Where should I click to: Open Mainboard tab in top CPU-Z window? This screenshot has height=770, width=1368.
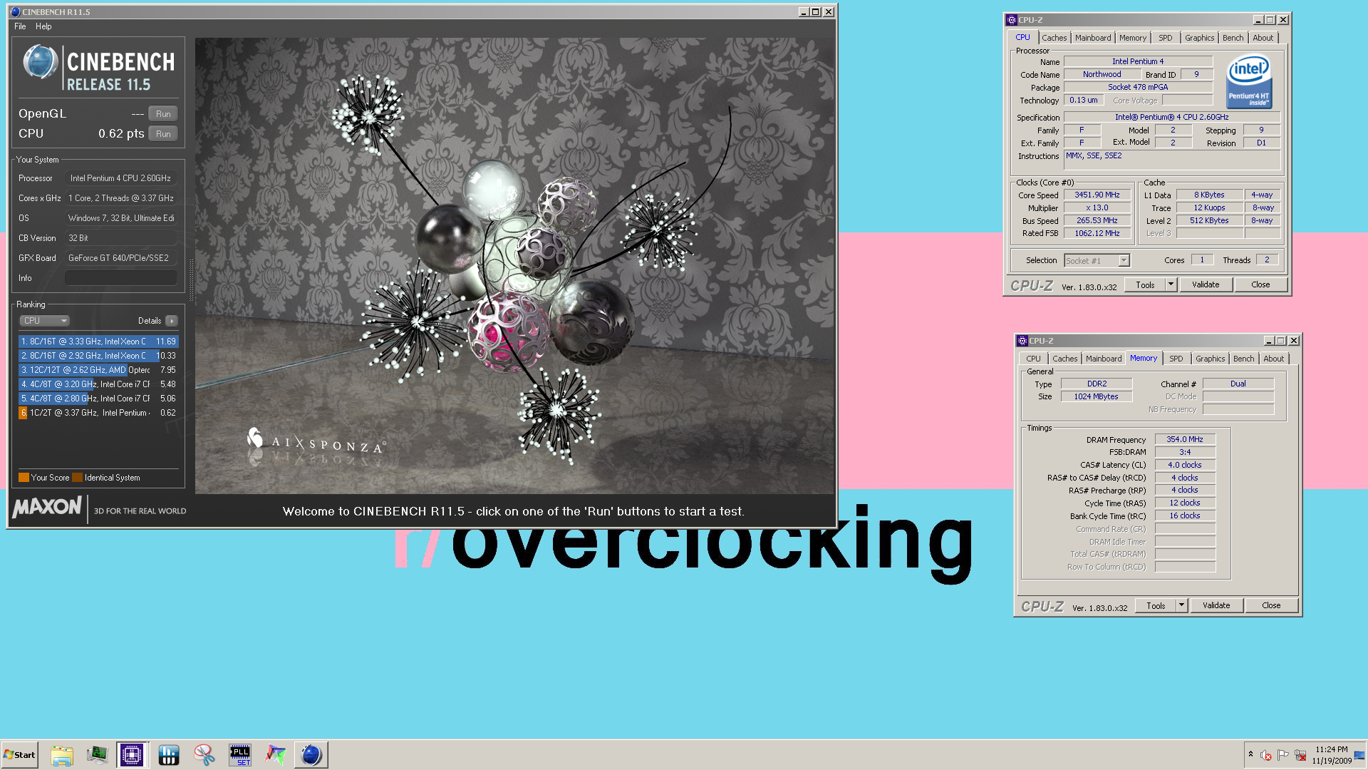pos(1093,38)
